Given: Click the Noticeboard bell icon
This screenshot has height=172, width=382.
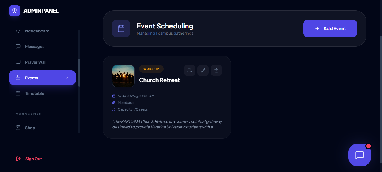Looking at the screenshot, I should point(18,31).
